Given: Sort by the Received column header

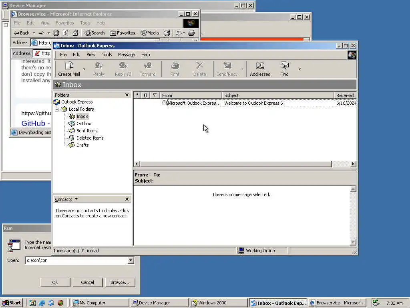Looking at the screenshot, I should tap(345, 95).
